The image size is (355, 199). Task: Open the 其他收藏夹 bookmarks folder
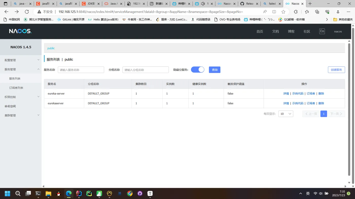click(x=343, y=19)
